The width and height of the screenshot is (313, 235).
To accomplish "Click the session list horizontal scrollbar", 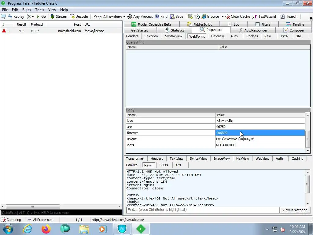I will 33,207.
